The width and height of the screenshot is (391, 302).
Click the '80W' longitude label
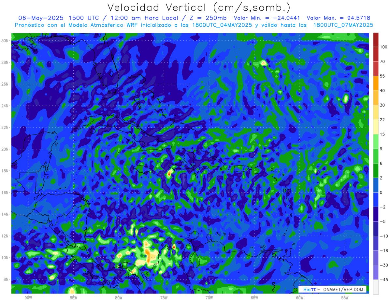pos(119,298)
